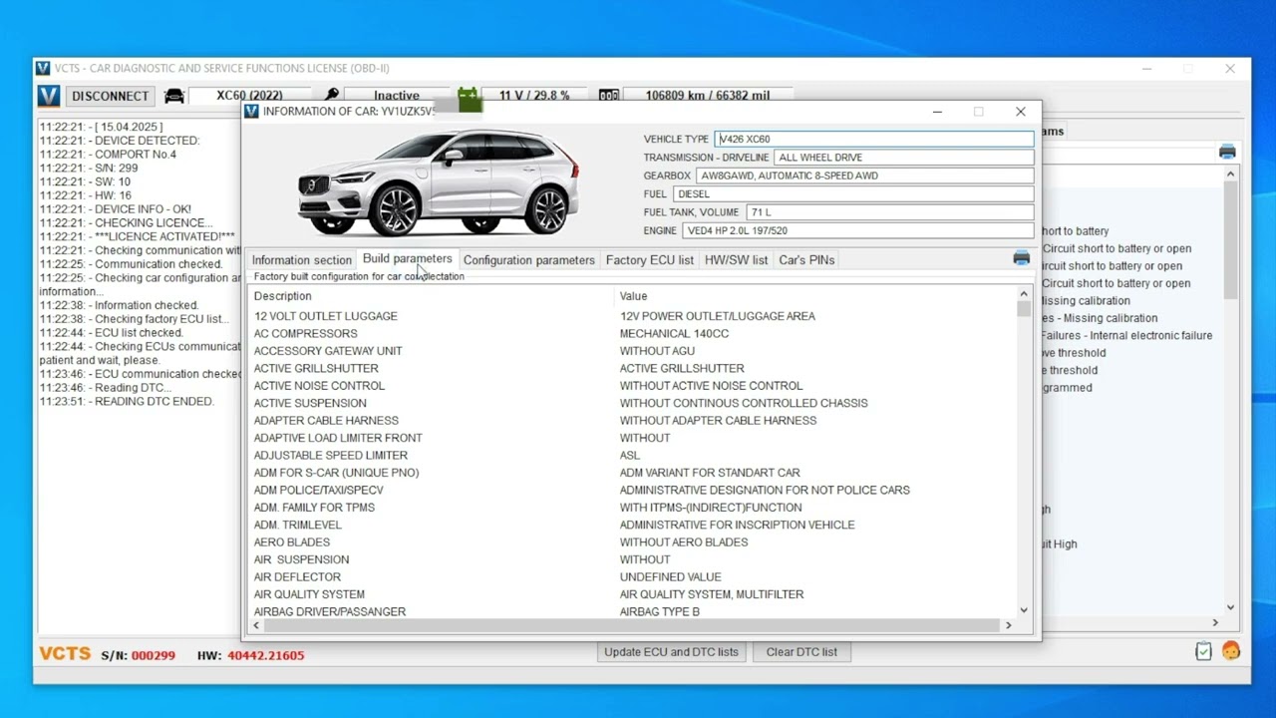Switch to the Information section tab
1276x718 pixels.
click(301, 260)
